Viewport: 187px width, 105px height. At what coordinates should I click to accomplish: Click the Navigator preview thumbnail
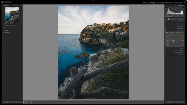(12, 16)
